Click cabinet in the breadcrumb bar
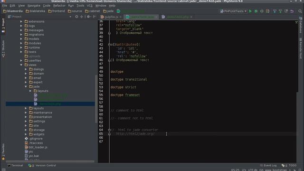This screenshot has width=304, height=171. click(x=92, y=11)
